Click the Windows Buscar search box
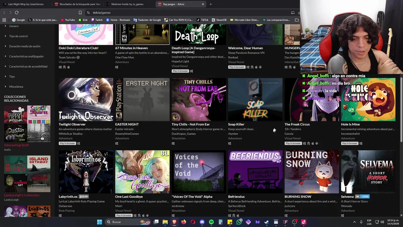The height and width of the screenshot is (227, 403). click(128, 222)
